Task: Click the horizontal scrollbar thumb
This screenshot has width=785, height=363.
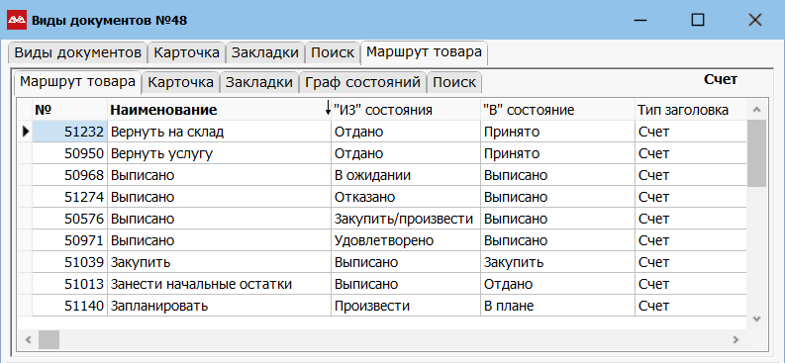Action: [x=49, y=339]
